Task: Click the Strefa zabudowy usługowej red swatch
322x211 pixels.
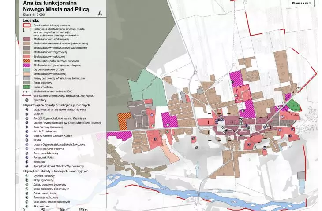Action: pyautogui.click(x=27, y=56)
